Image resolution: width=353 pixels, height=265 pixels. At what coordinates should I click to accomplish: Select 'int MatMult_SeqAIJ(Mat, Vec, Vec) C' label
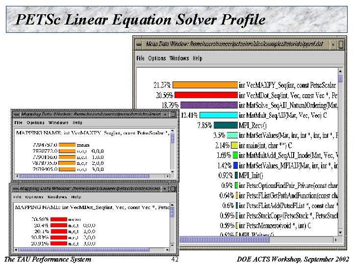[283, 115]
